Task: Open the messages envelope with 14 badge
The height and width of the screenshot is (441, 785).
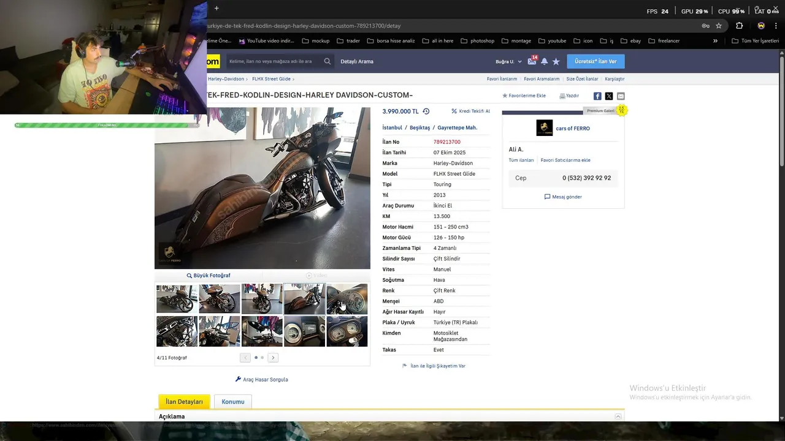Action: tap(532, 61)
